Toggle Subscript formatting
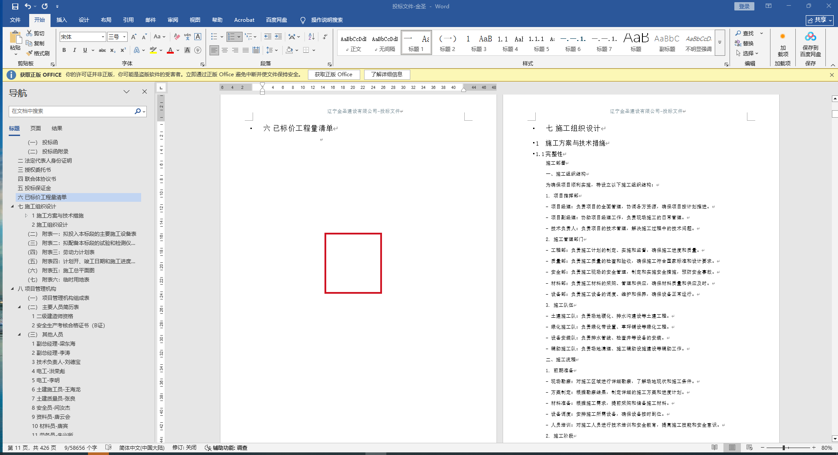This screenshot has height=455, width=838. 113,50
